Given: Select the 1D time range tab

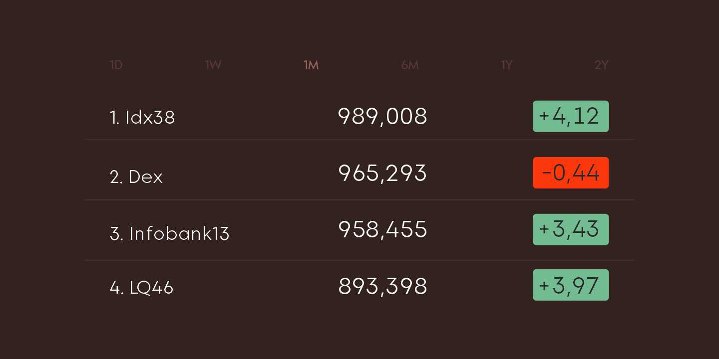Looking at the screenshot, I should 116,65.
